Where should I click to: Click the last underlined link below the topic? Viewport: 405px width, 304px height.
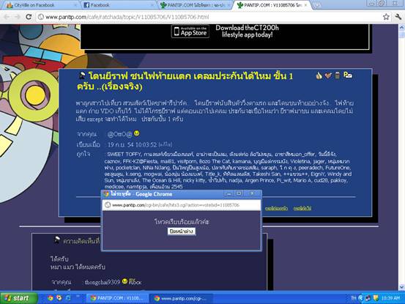point(302,208)
